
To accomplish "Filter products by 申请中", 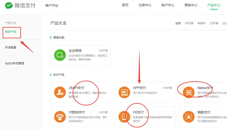I will (x=201, y=23).
